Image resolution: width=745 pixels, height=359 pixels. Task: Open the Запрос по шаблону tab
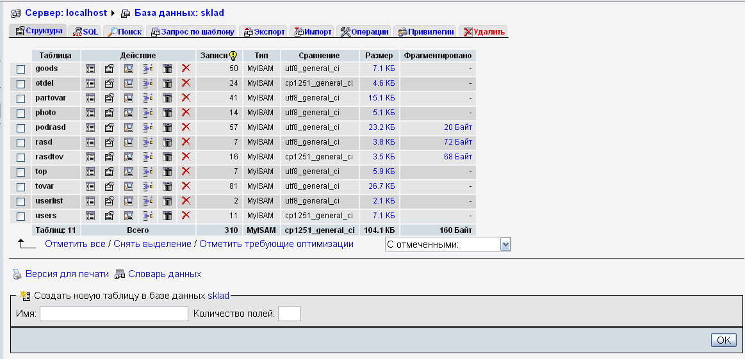click(x=192, y=32)
